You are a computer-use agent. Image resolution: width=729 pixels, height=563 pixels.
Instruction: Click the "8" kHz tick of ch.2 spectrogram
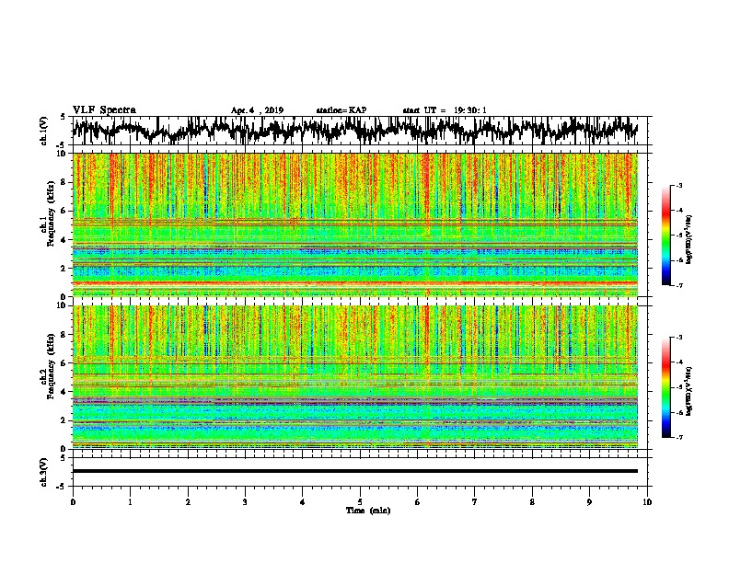pyautogui.click(x=64, y=335)
